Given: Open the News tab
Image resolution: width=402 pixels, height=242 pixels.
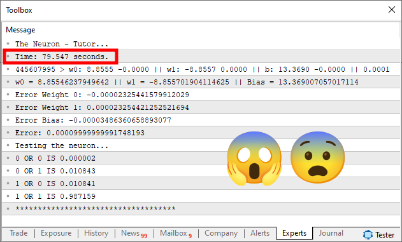Looking at the screenshot, I should 134,233.
